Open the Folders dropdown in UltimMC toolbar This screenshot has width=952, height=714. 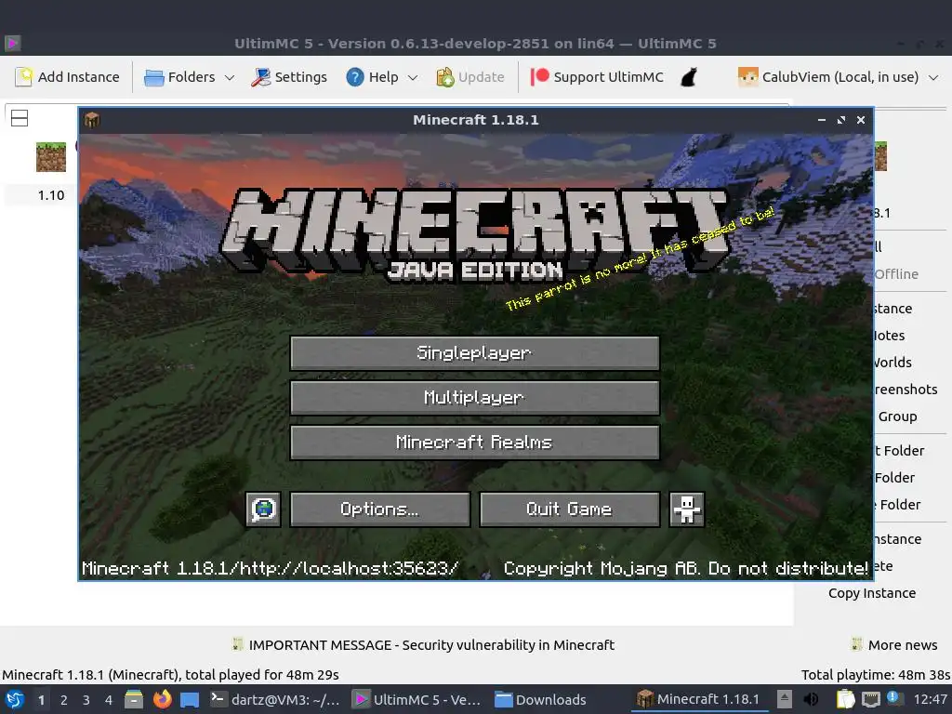189,77
